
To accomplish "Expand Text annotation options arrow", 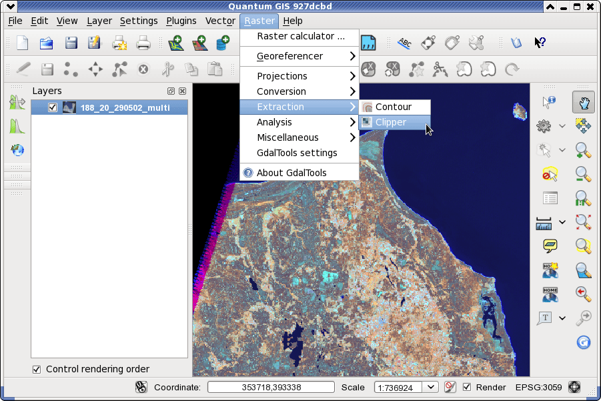I will tap(562, 318).
